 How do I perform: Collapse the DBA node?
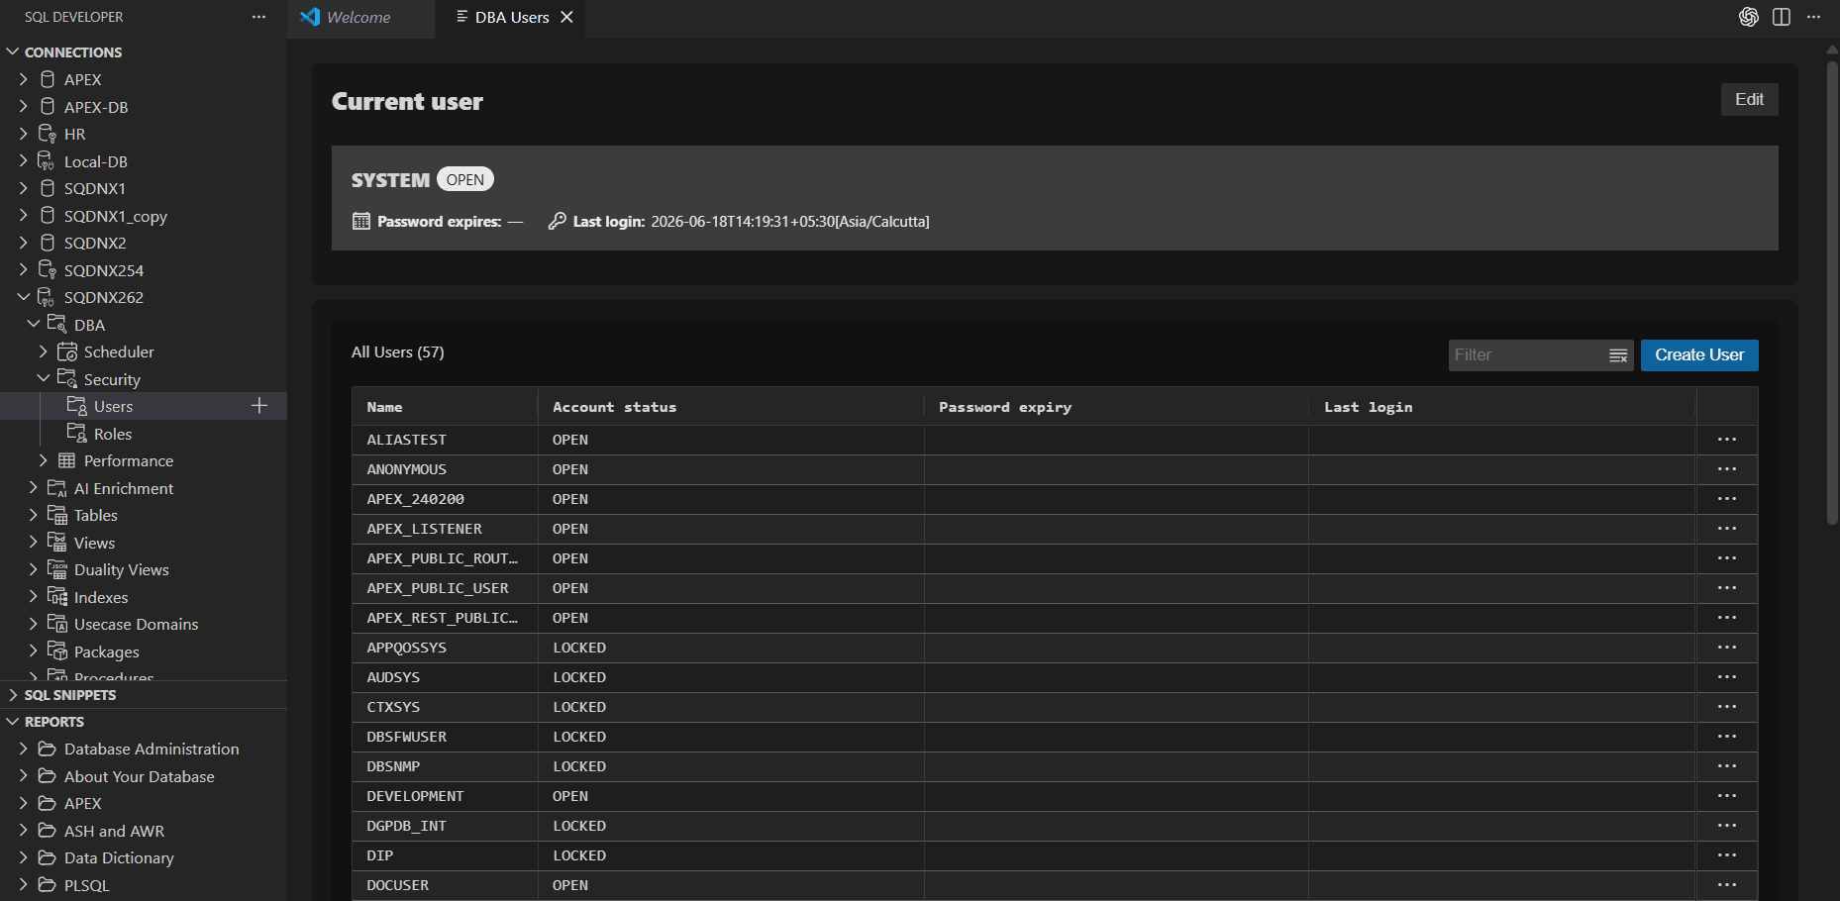[x=34, y=324]
